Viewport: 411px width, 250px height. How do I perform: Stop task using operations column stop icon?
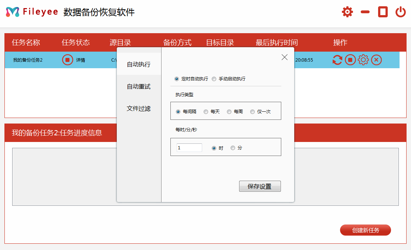pos(350,60)
